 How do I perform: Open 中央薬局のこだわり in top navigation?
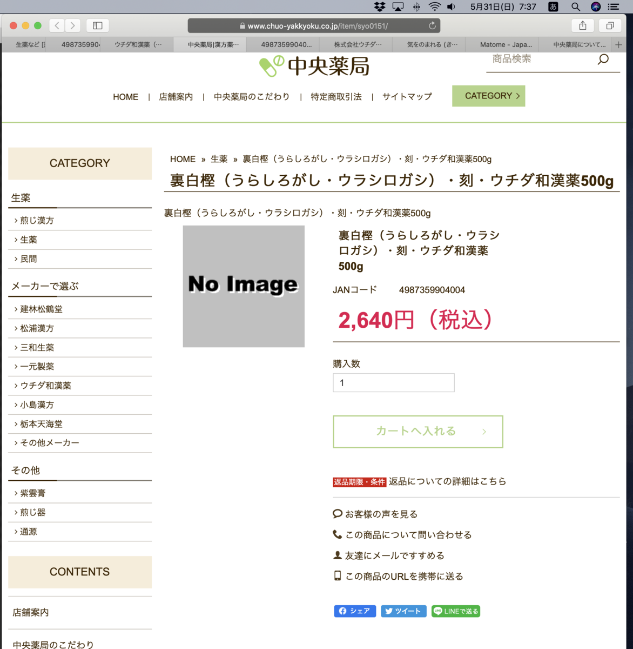point(252,97)
